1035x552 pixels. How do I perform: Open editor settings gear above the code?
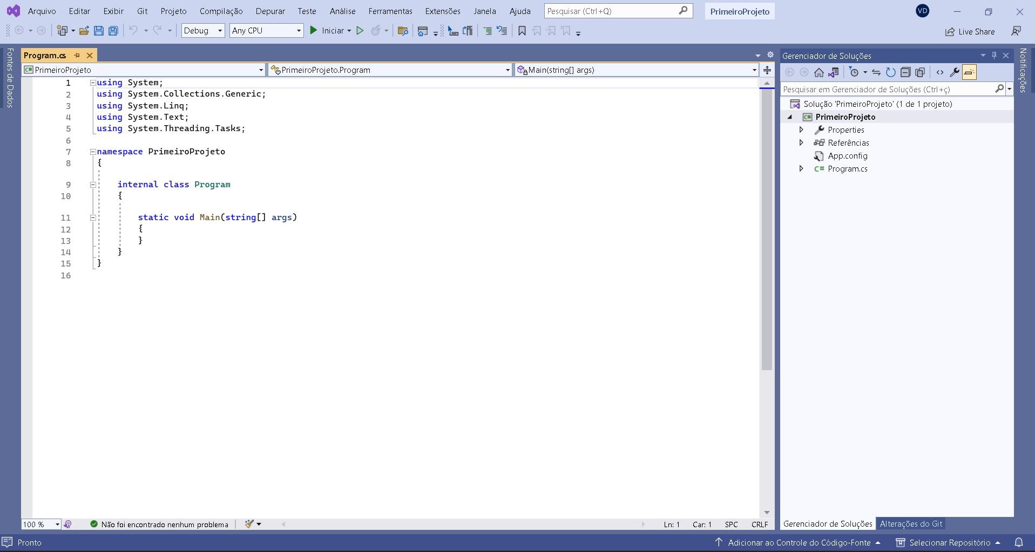click(770, 55)
